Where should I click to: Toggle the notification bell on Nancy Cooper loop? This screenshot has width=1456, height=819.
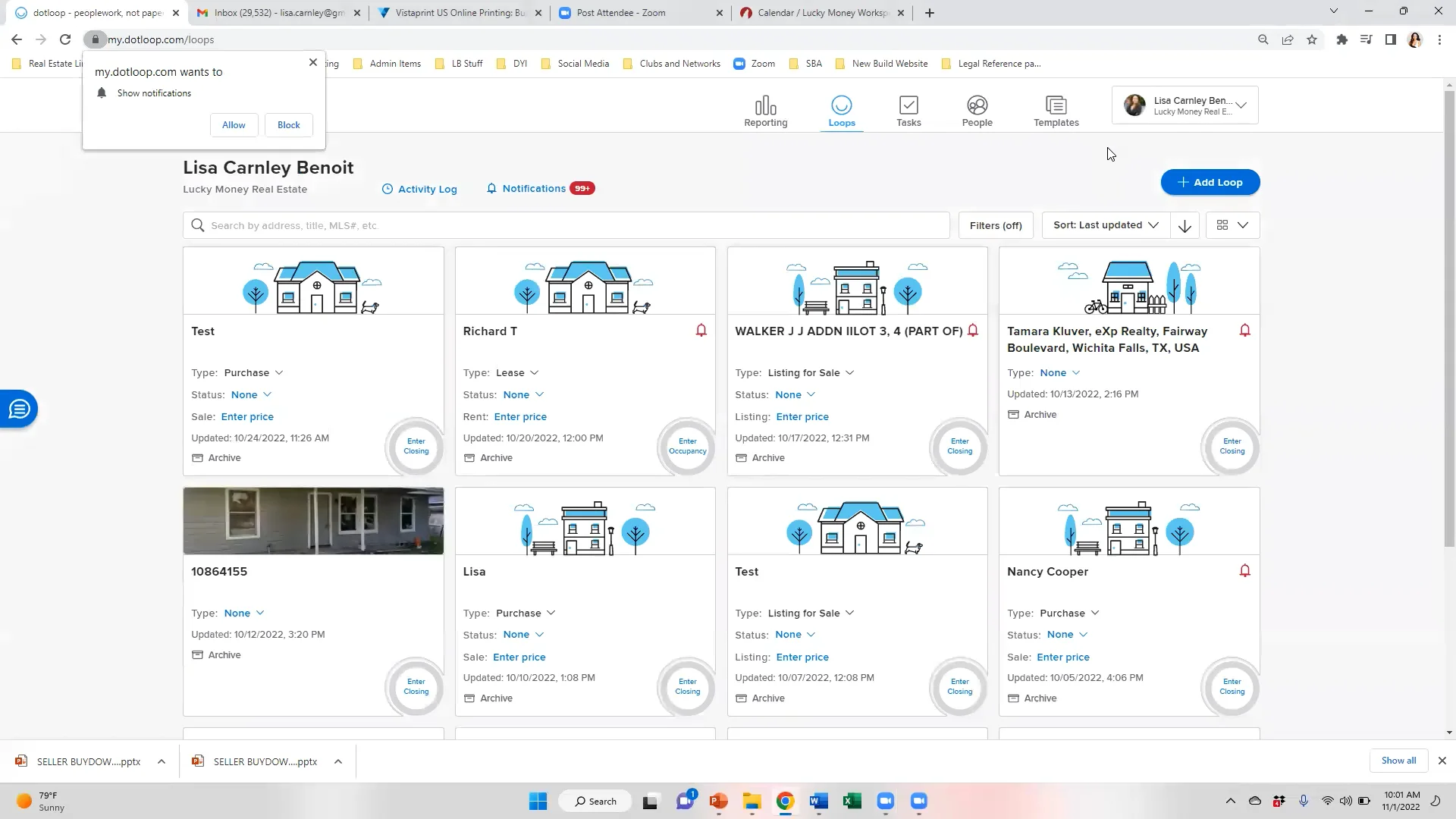tap(1244, 571)
